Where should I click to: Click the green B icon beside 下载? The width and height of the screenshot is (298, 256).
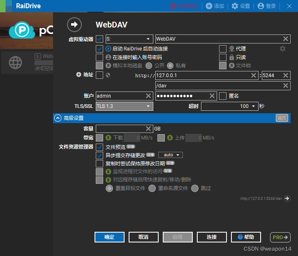click(x=108, y=138)
